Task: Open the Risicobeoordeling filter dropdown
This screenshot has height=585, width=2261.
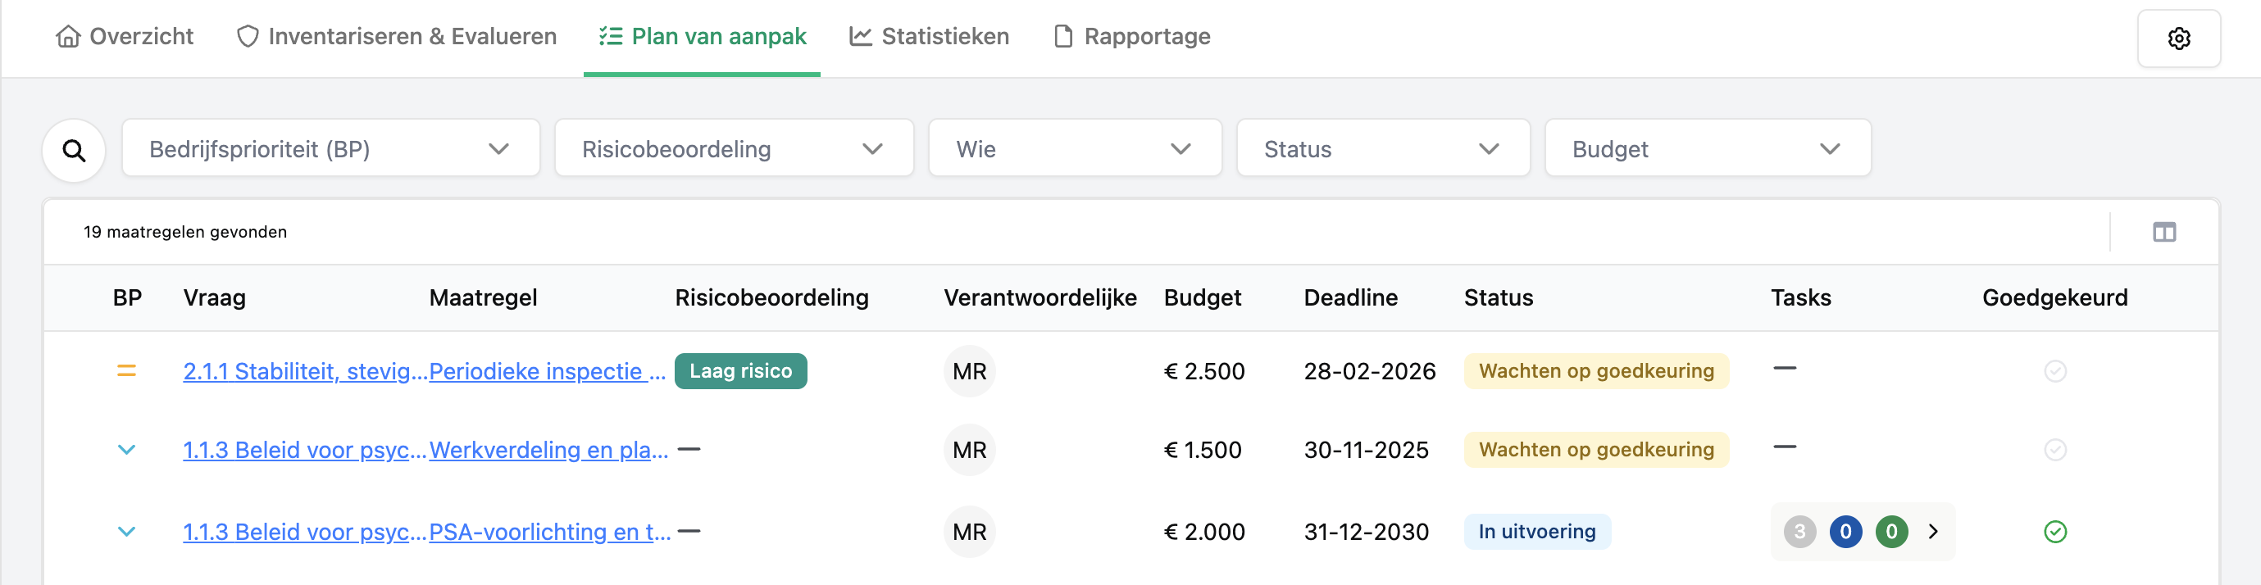Action: tap(734, 148)
